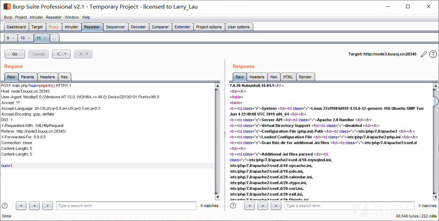
Task: Show the Response Headers view
Action: (257, 77)
